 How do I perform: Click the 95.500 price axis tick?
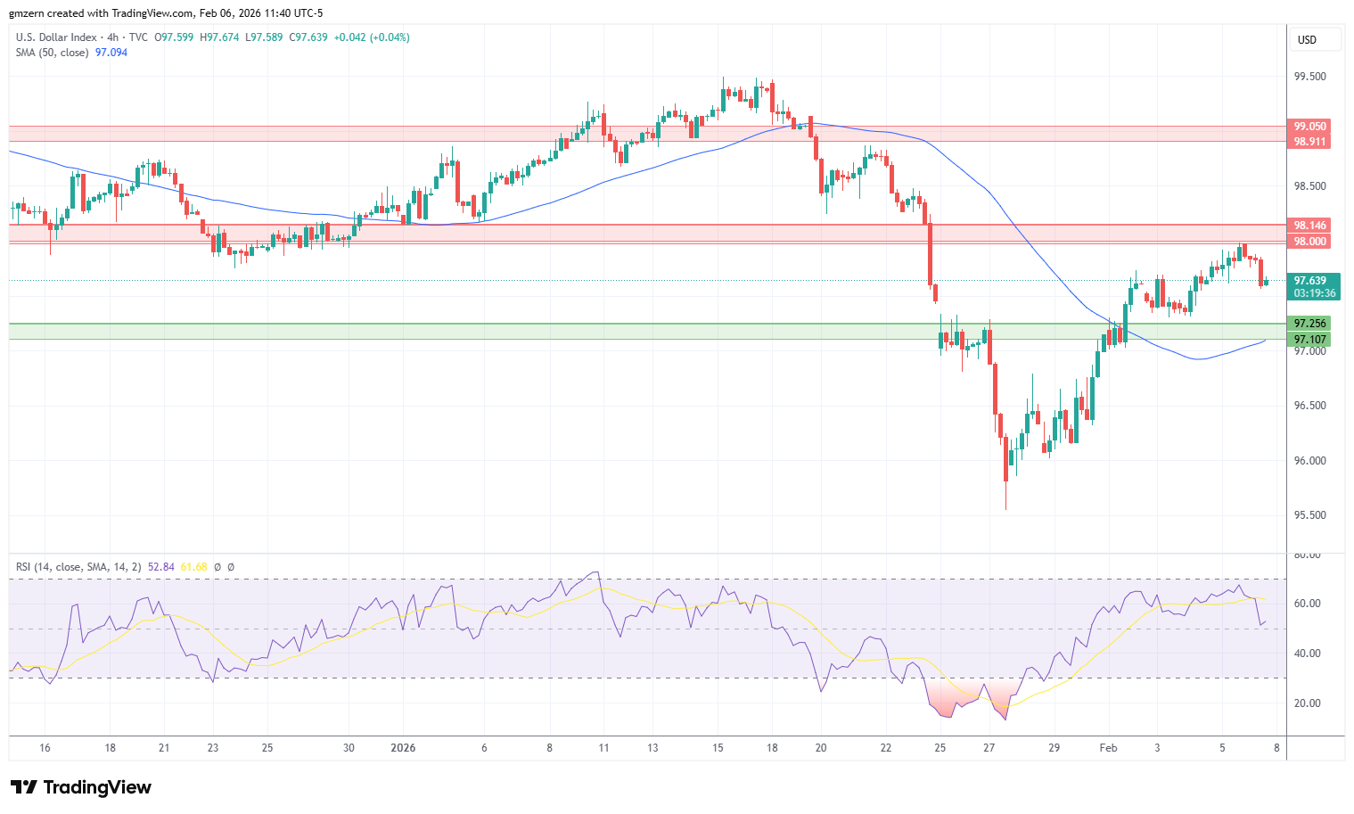click(1309, 515)
